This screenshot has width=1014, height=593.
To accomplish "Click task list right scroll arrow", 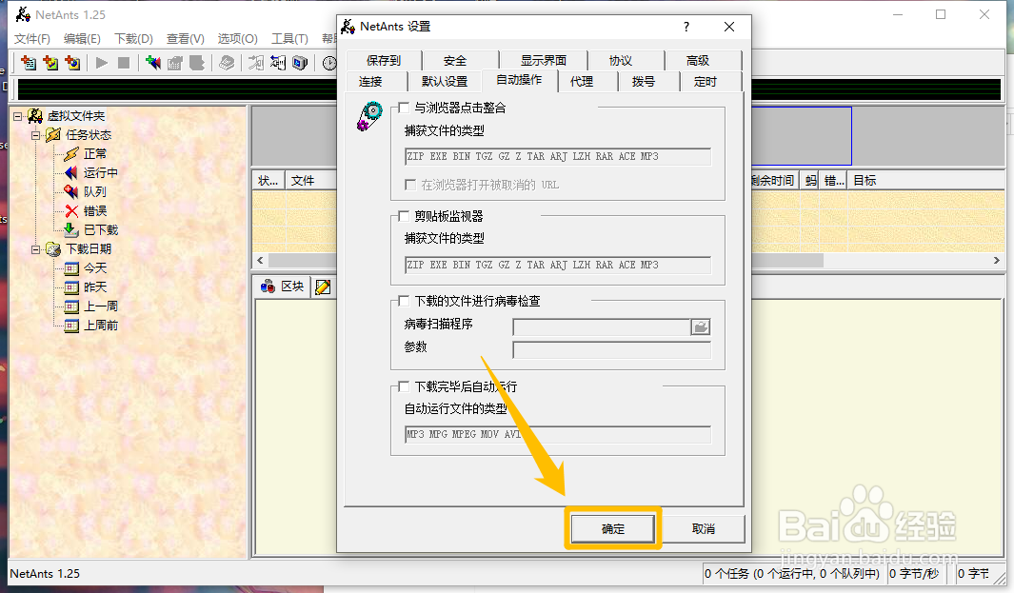I will tap(997, 260).
